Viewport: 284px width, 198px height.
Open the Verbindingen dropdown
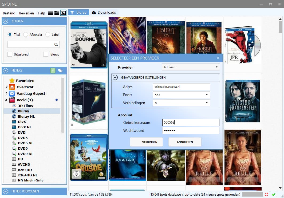pos(182,103)
